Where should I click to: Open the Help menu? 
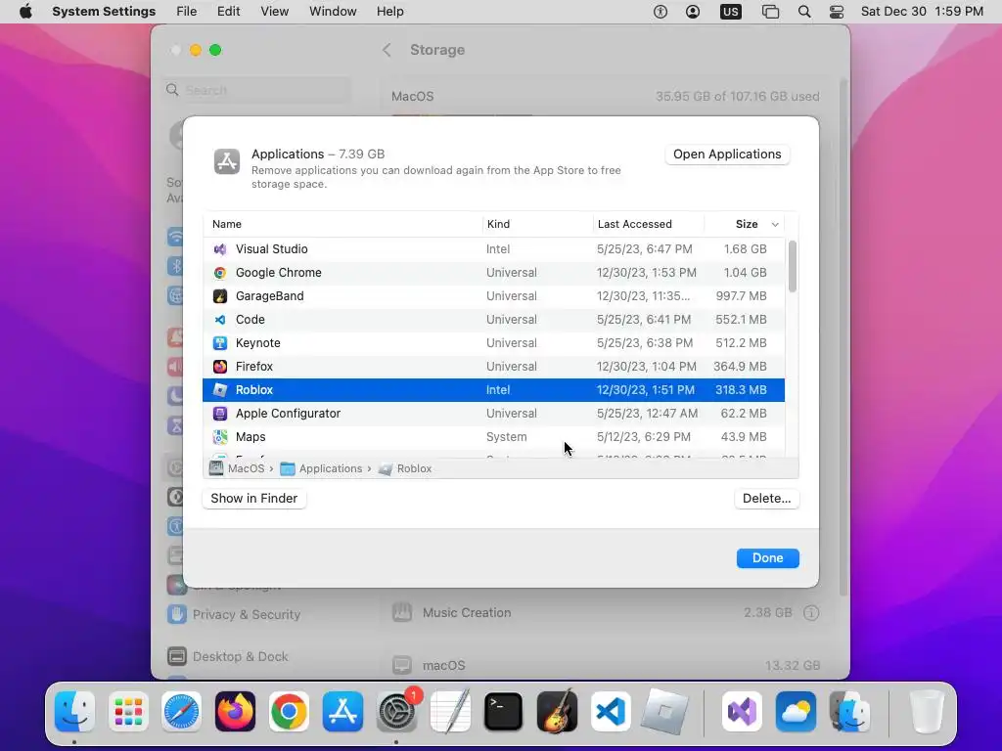389,12
